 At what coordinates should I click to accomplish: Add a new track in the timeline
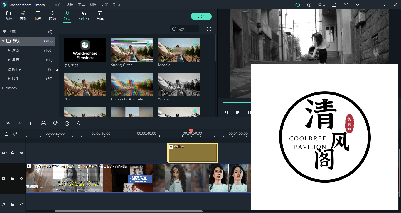(6, 134)
